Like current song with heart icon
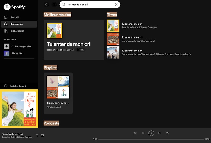This screenshot has width=211, height=143. pos(37,135)
